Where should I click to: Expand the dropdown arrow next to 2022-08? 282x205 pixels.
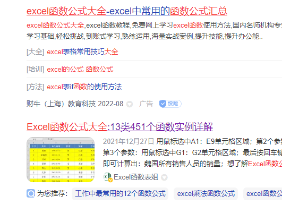click(x=129, y=104)
